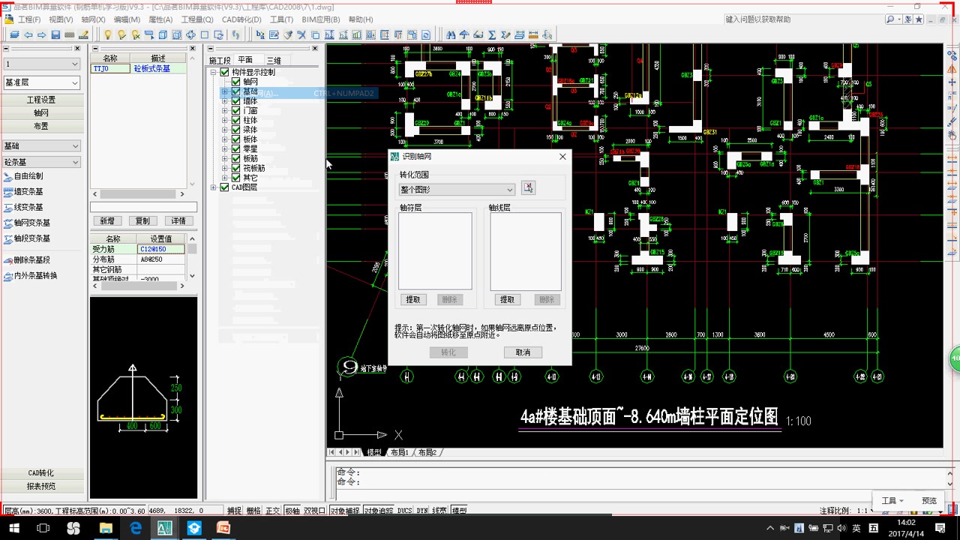The width and height of the screenshot is (960, 540).
Task: Uncheck the 轴网 display checkbox
Action: 236,82
